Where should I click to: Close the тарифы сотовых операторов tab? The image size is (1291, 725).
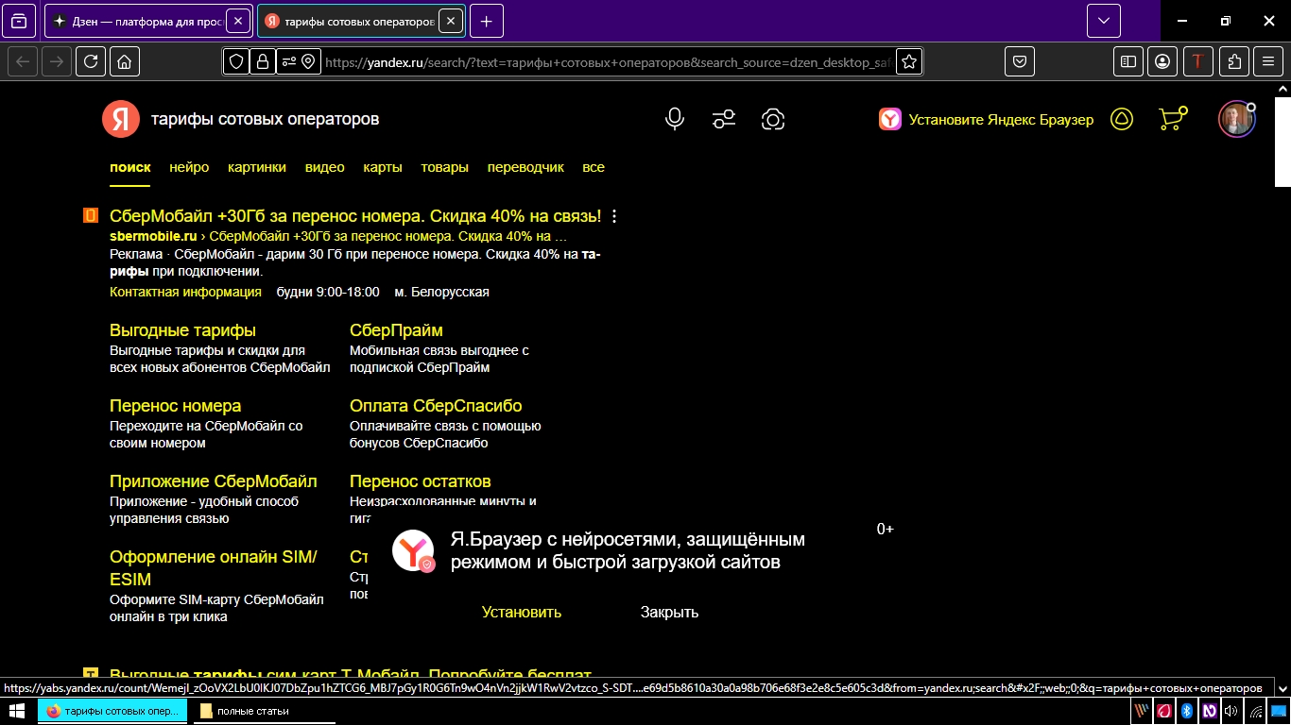(451, 20)
